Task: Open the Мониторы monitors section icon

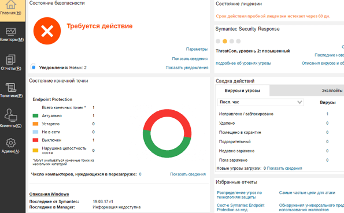Action: [10, 32]
